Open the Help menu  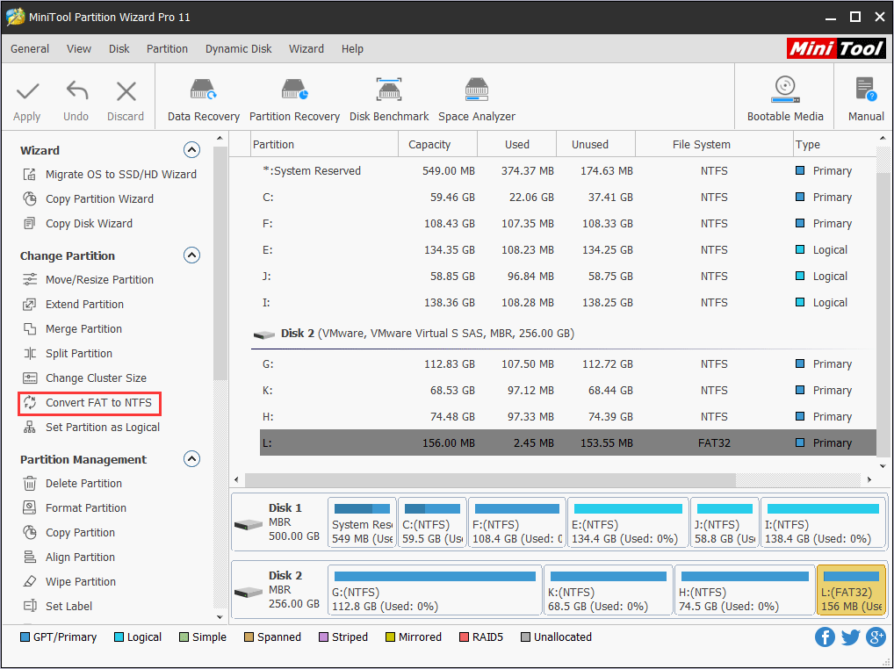352,49
